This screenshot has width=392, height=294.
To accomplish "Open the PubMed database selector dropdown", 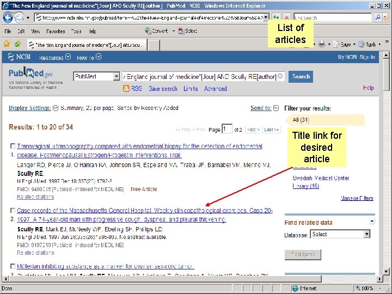I will (x=117, y=76).
